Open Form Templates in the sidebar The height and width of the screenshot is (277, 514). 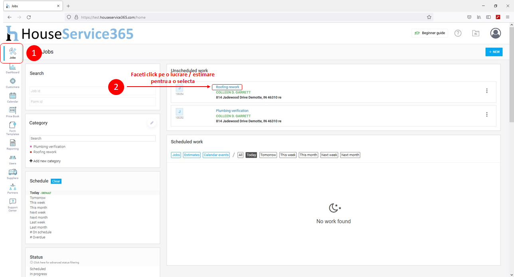(12, 126)
